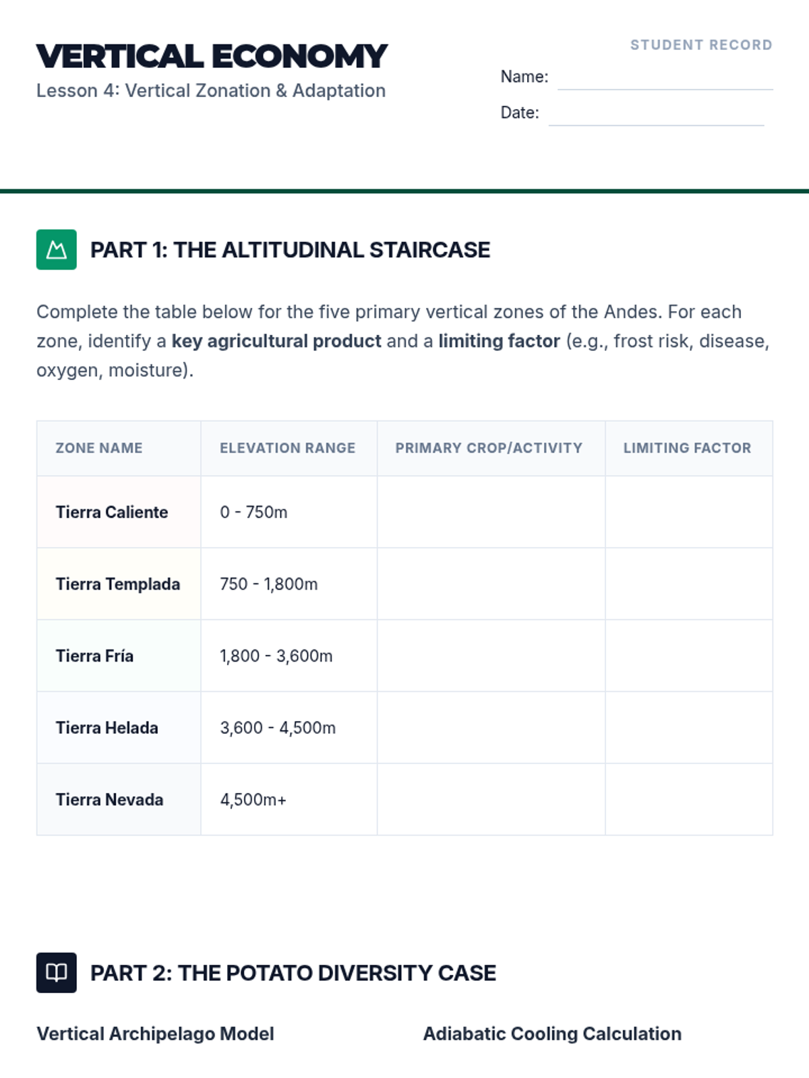Image resolution: width=809 pixels, height=1078 pixels.
Task: Click Tierra Templada primary crop cell
Action: click(x=491, y=584)
